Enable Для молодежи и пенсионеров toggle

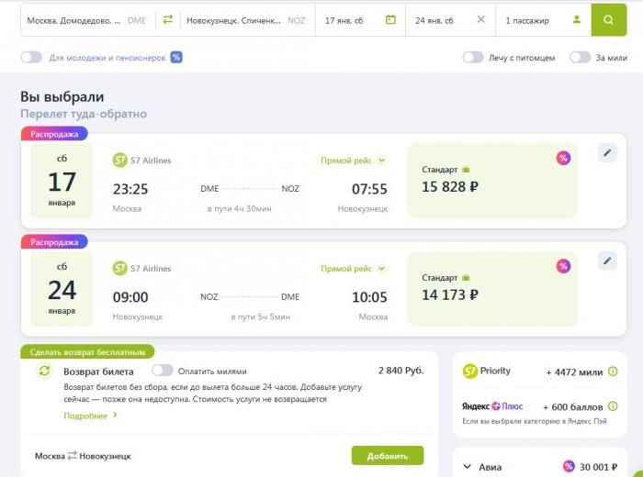pos(32,57)
